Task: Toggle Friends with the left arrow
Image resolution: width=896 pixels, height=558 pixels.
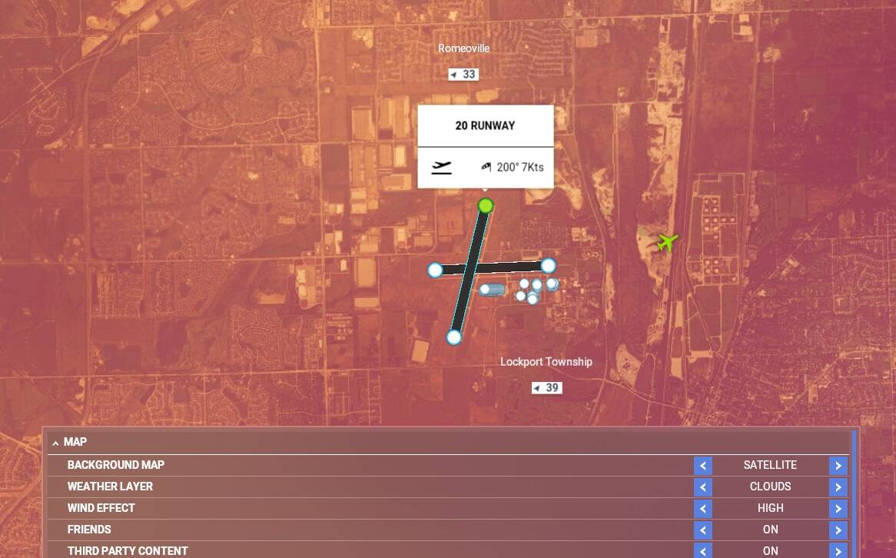Action: pos(703,530)
